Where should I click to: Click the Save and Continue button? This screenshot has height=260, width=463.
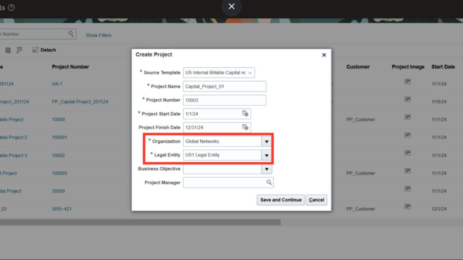[281, 200]
